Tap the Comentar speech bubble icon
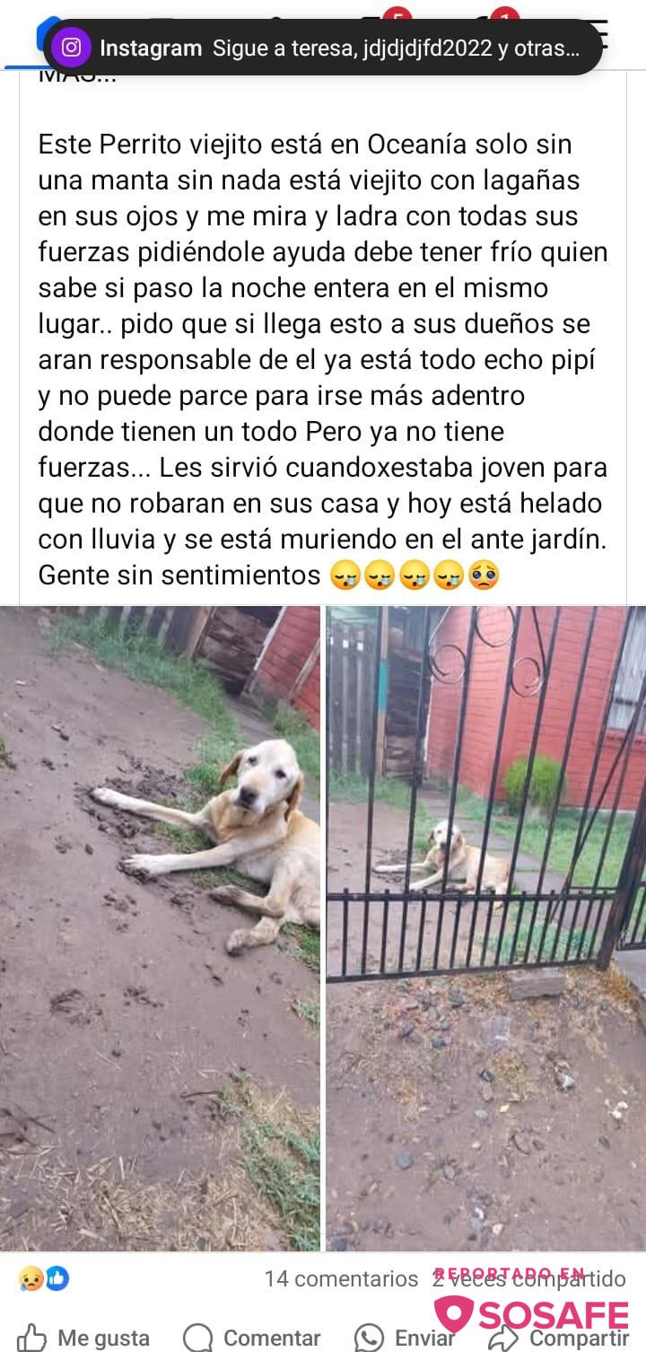The height and width of the screenshot is (1352, 646). (198, 1337)
